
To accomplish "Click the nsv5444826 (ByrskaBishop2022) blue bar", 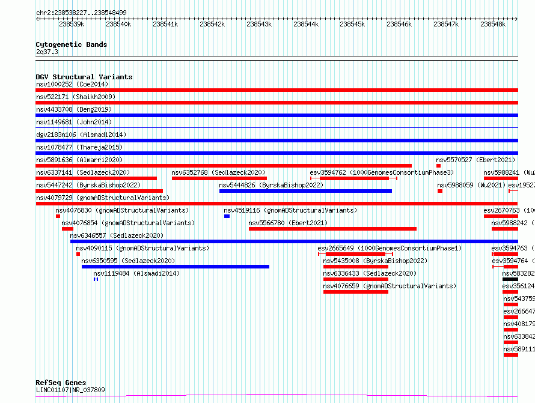I will coord(305,191).
